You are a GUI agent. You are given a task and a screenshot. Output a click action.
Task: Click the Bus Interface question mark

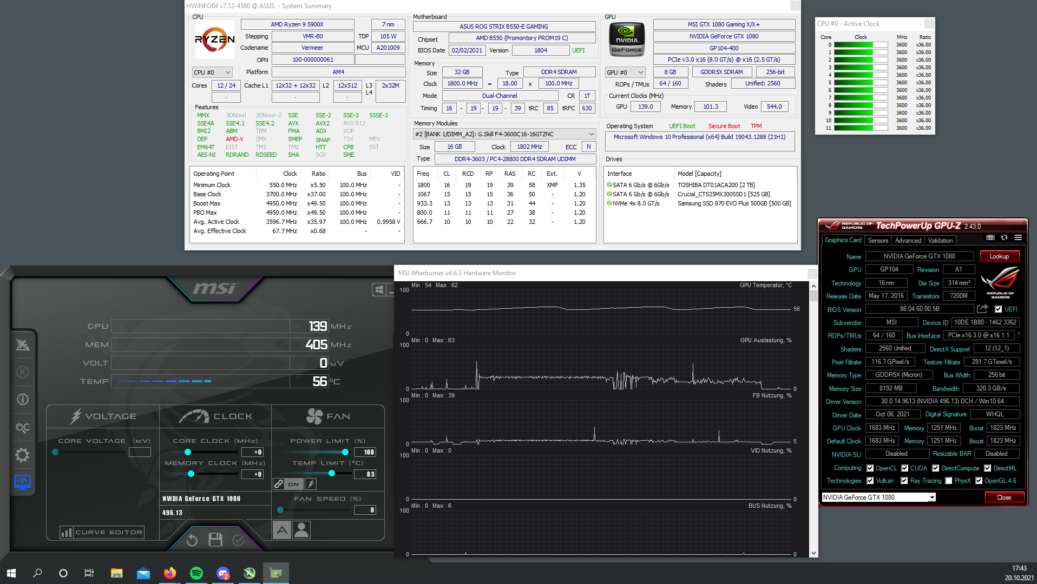coord(1018,335)
